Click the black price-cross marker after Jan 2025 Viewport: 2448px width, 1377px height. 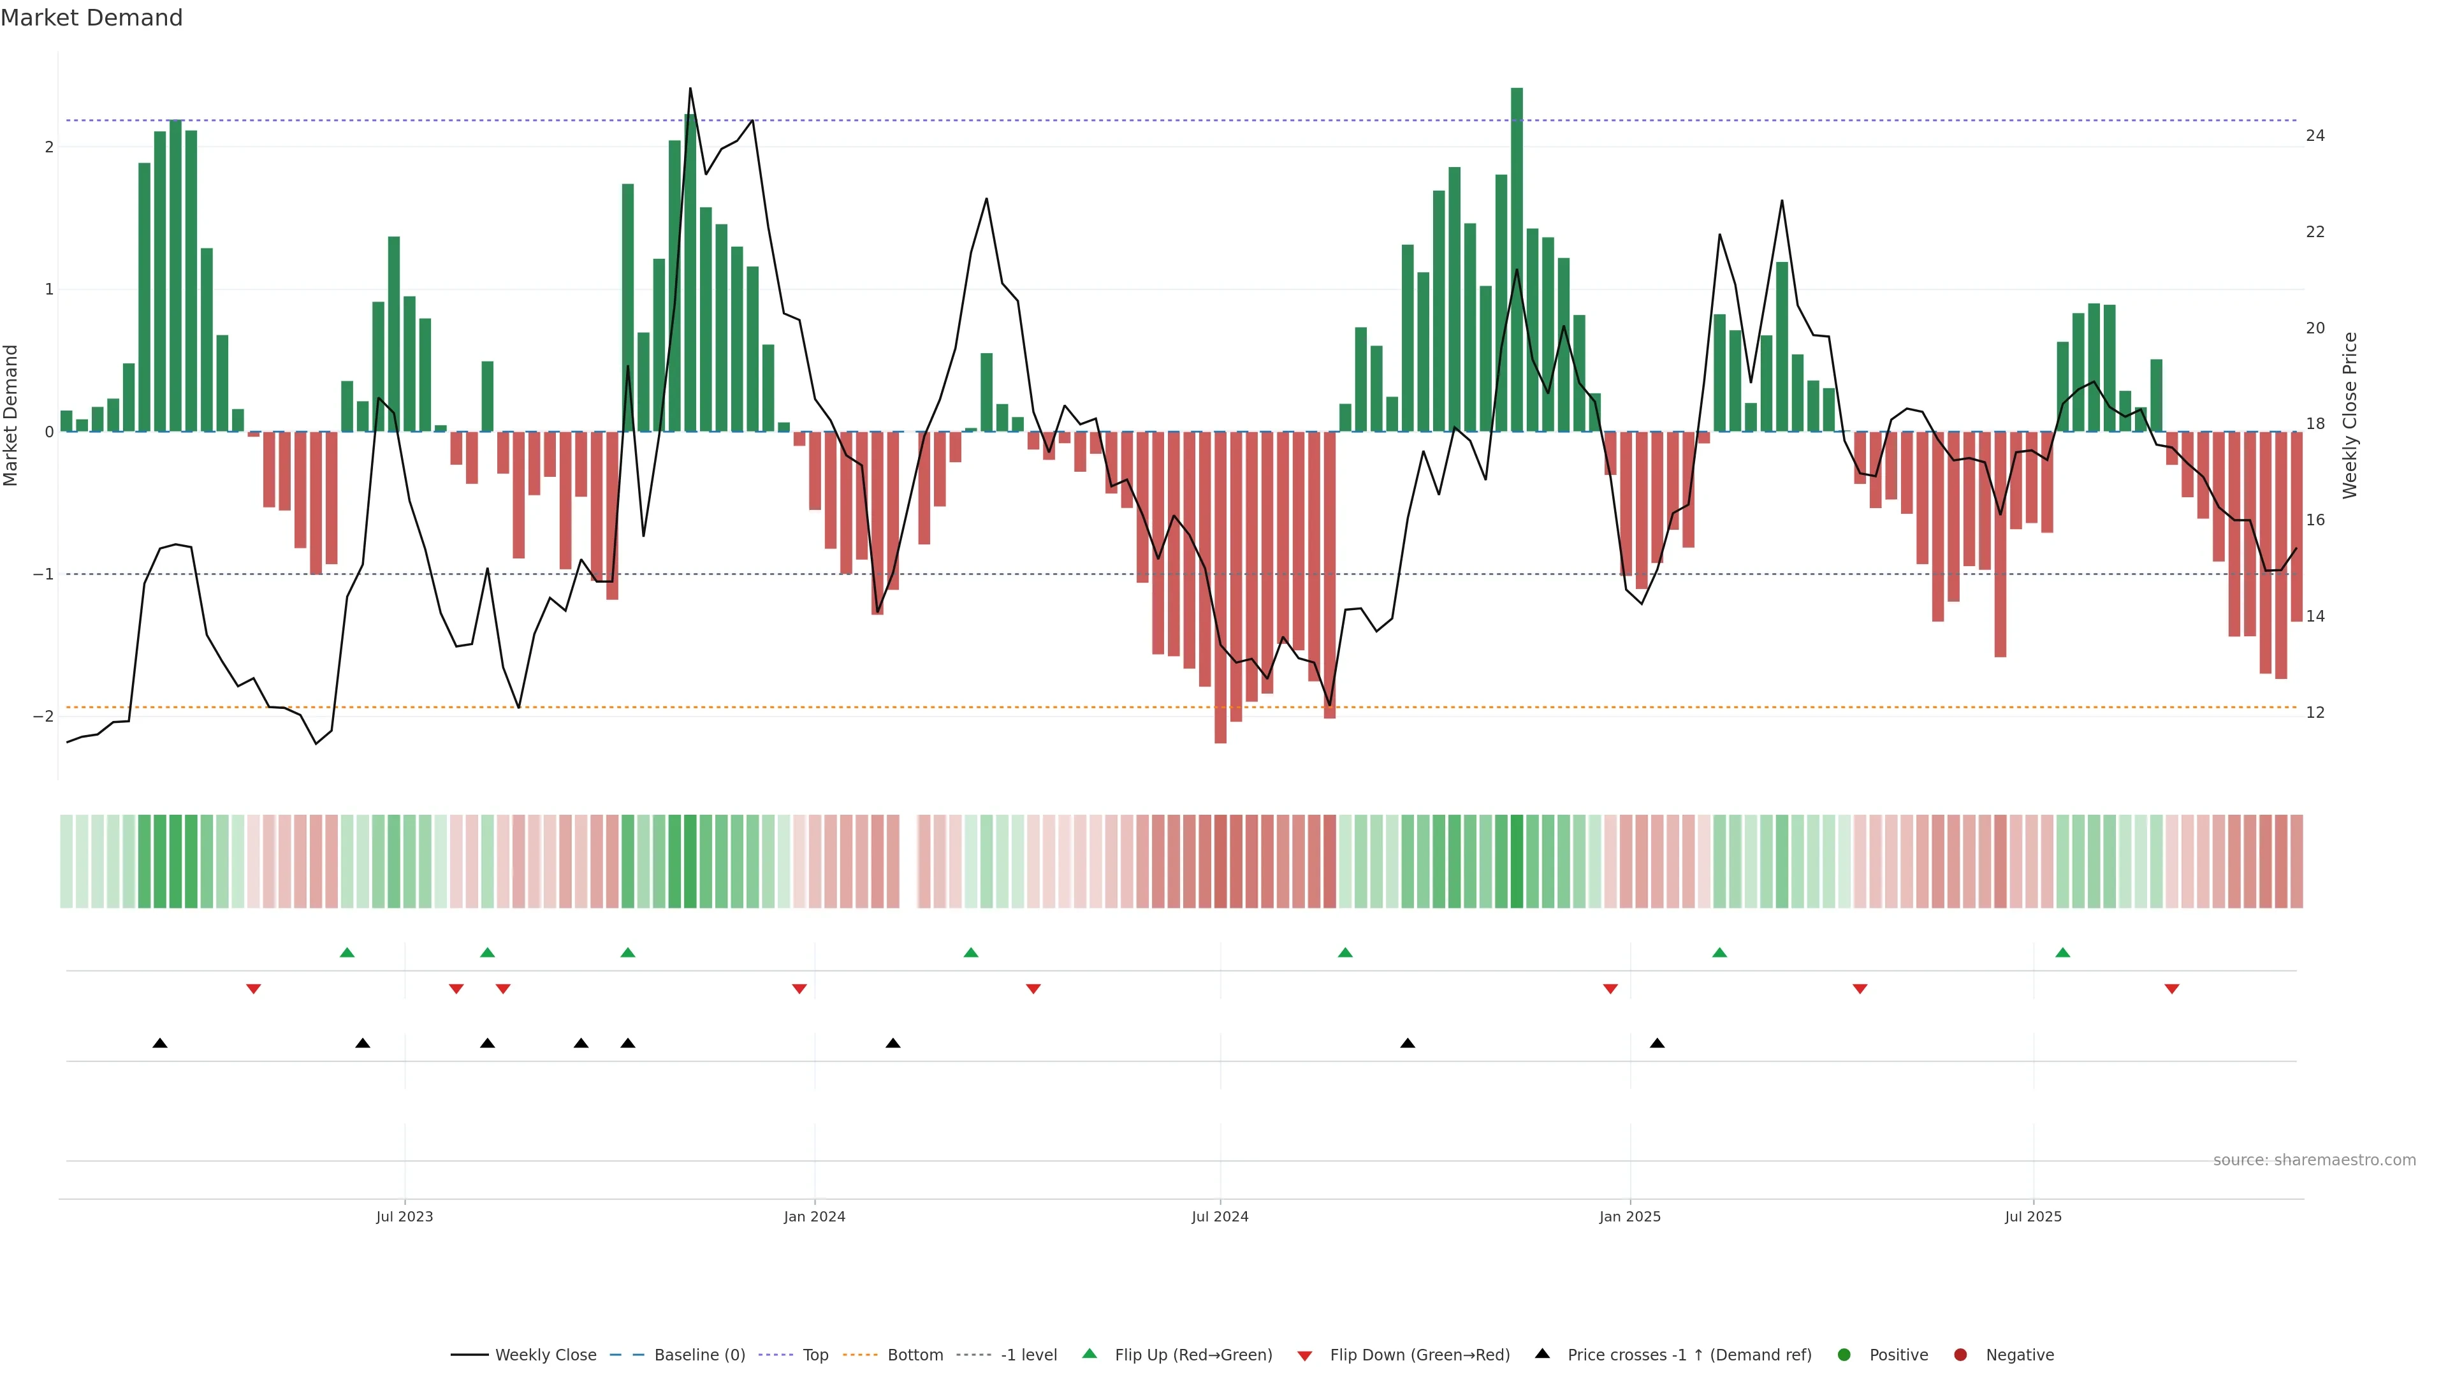tap(1657, 1044)
